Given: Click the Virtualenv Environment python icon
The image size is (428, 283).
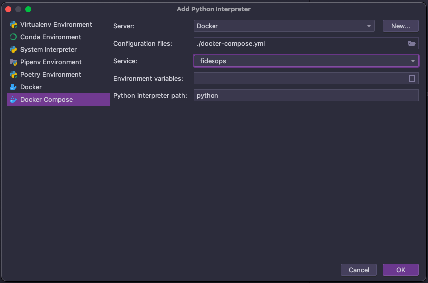Looking at the screenshot, I should (x=13, y=25).
